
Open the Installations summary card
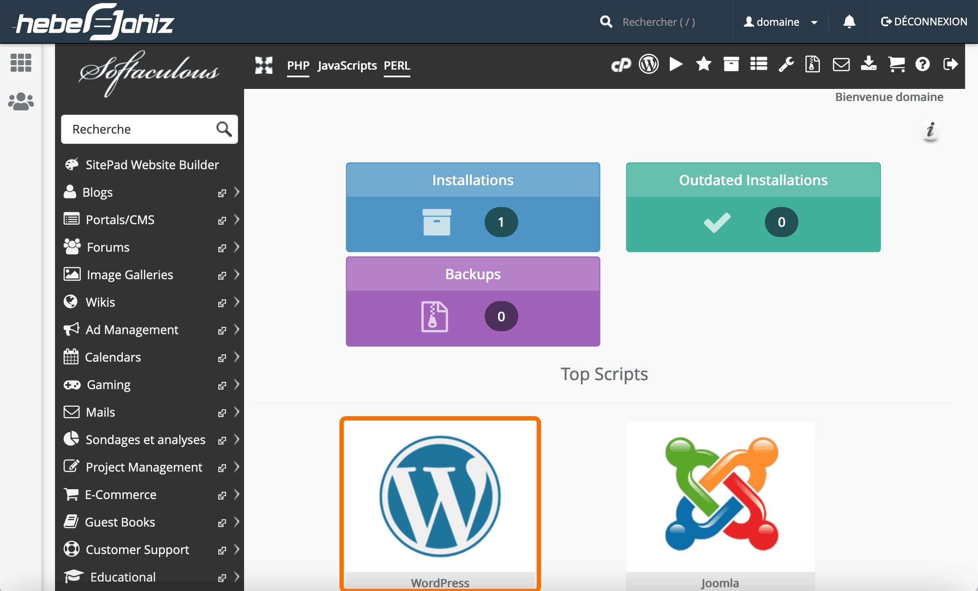tap(473, 207)
